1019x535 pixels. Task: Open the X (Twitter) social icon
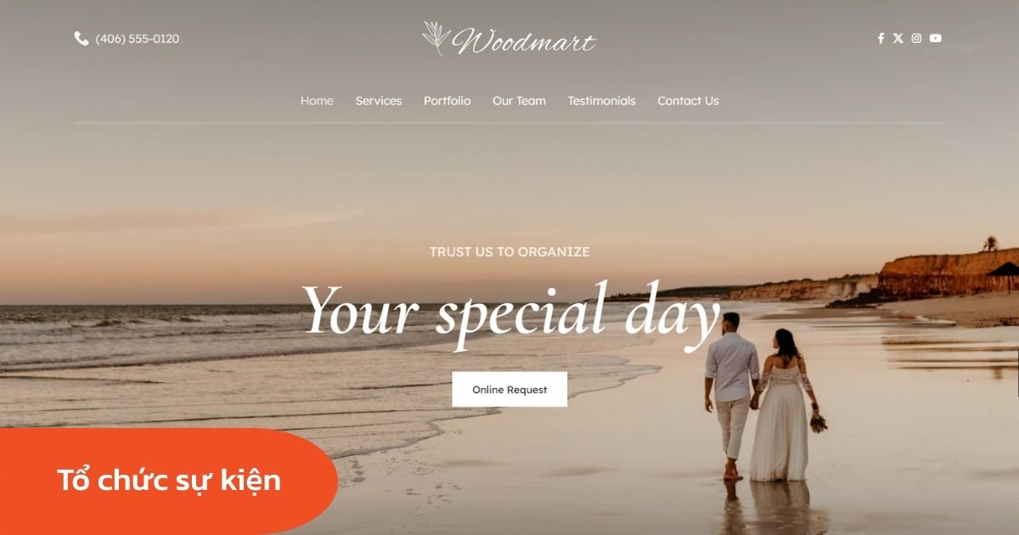[898, 38]
